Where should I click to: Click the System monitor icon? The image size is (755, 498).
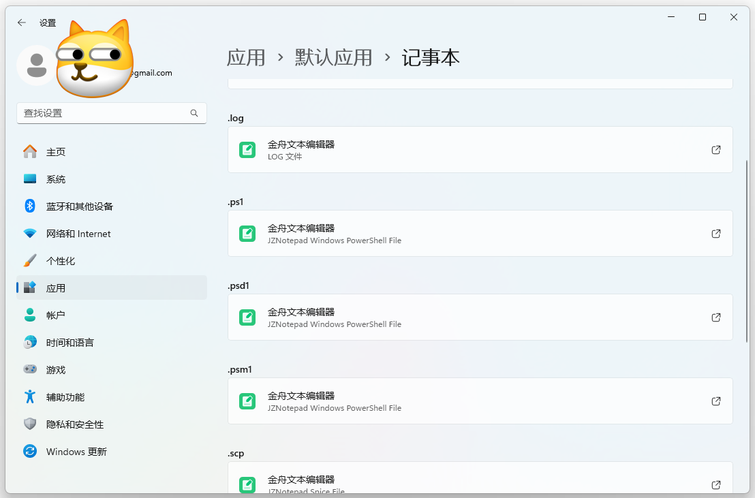30,178
